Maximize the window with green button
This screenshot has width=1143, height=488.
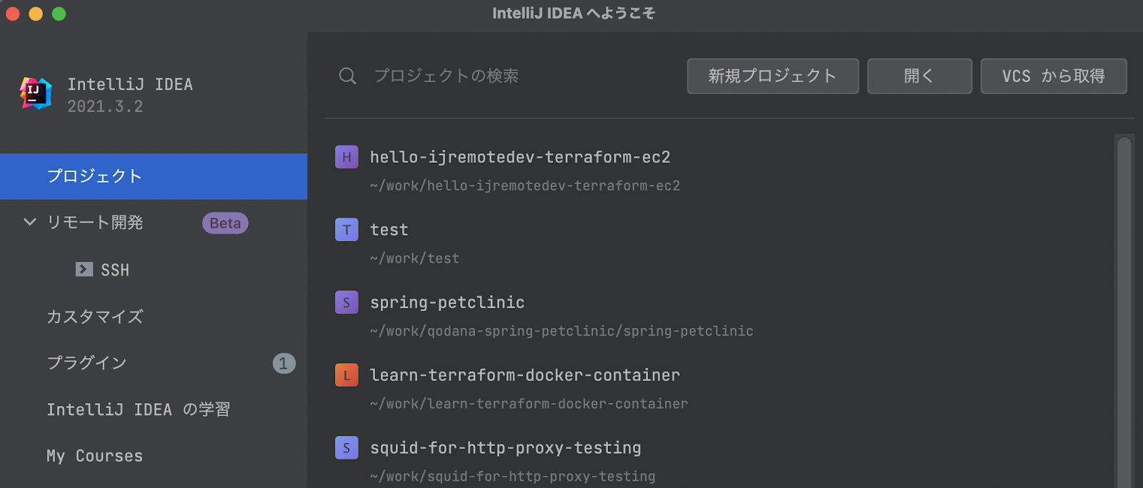pos(59,14)
